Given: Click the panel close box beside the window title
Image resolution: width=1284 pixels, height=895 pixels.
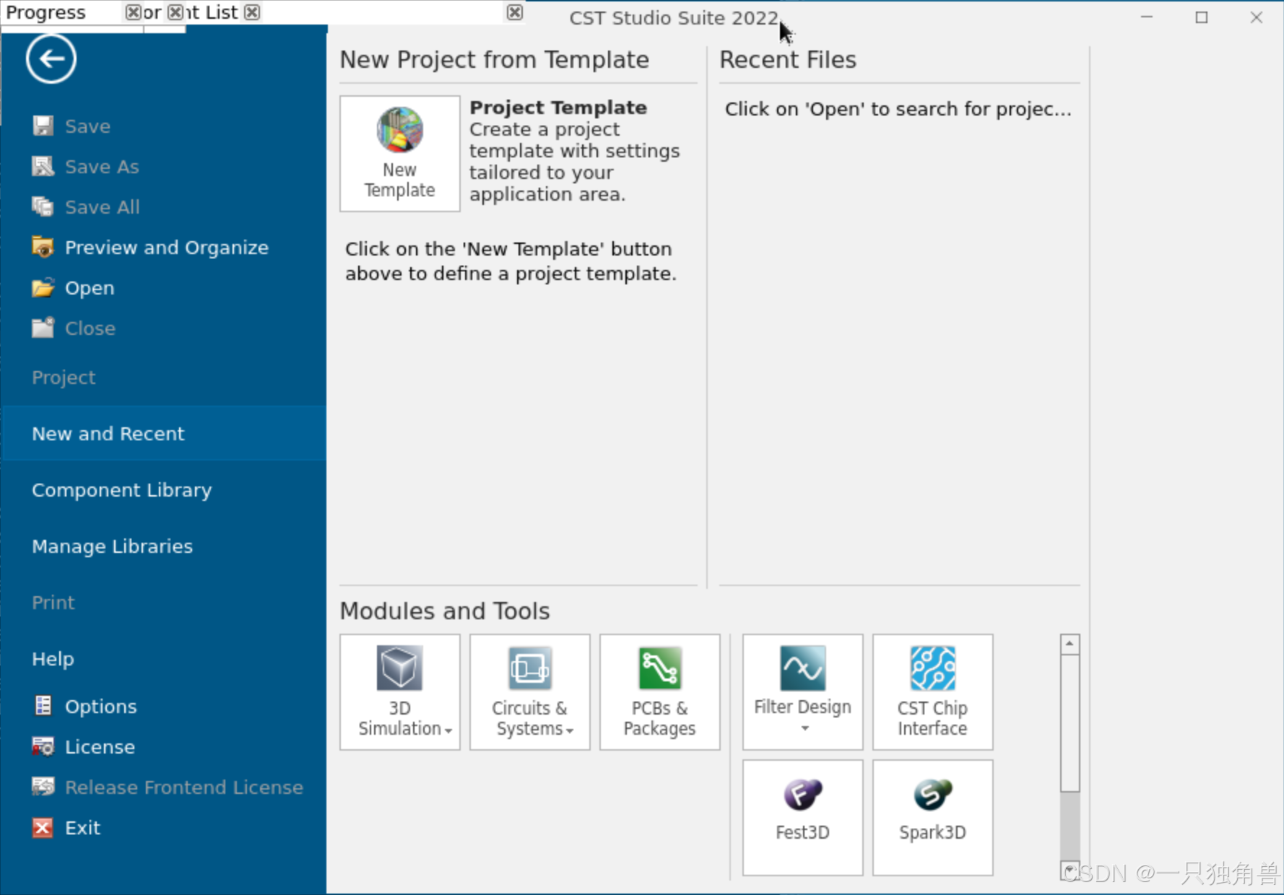Looking at the screenshot, I should (x=515, y=12).
